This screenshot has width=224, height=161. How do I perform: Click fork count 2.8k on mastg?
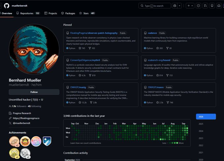point(94,103)
